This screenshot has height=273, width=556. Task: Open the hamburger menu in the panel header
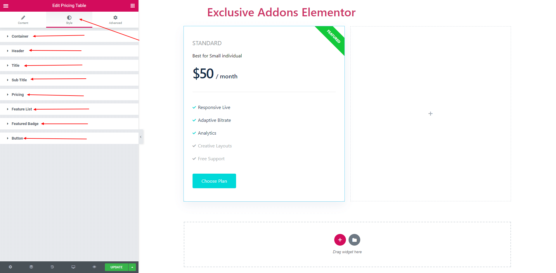[x=6, y=6]
